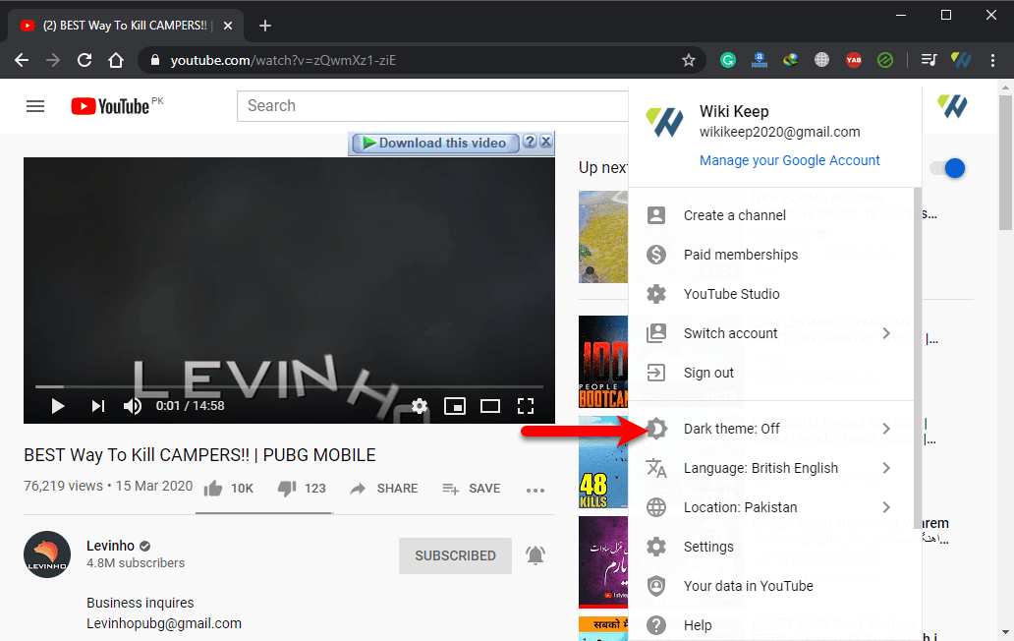1014x641 pixels.
Task: Dislike the video with thumbs down
Action: [x=287, y=489]
